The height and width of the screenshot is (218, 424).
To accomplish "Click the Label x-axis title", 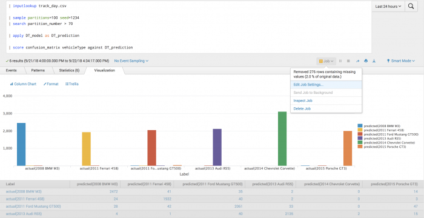I will [x=184, y=174].
